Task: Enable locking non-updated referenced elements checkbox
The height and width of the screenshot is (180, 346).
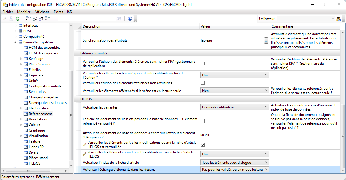Action: click(203, 83)
